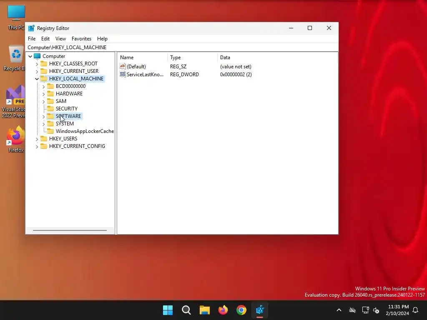Select the (Default) value name

coord(136,66)
